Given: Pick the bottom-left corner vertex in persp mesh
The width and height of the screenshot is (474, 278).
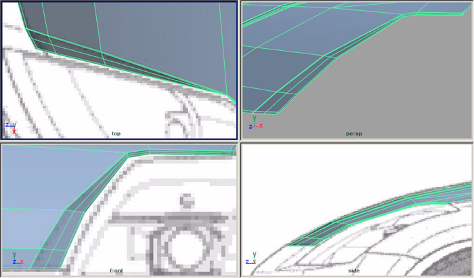Looking at the screenshot, I should coord(255,113).
